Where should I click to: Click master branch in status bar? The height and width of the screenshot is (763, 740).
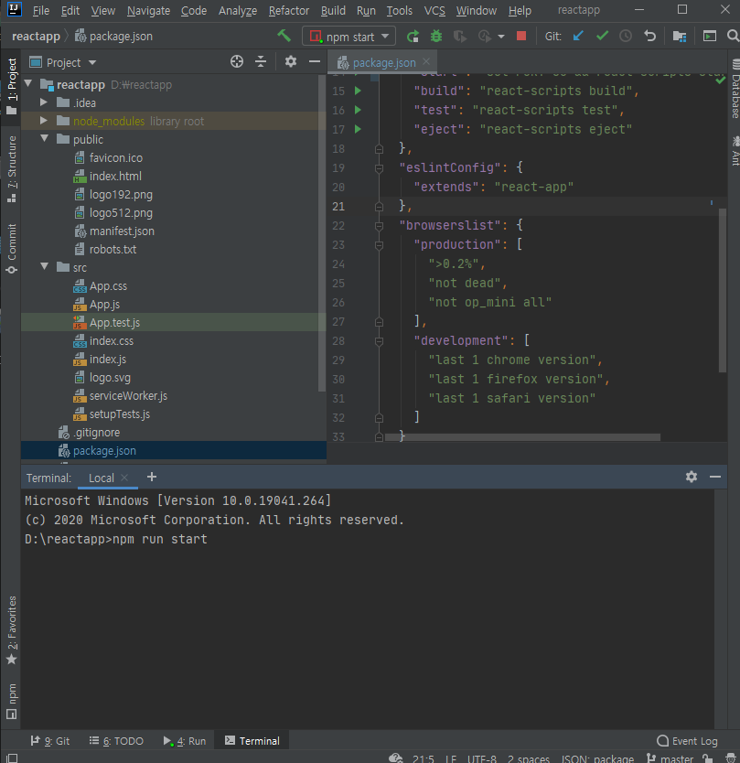[x=670, y=758]
